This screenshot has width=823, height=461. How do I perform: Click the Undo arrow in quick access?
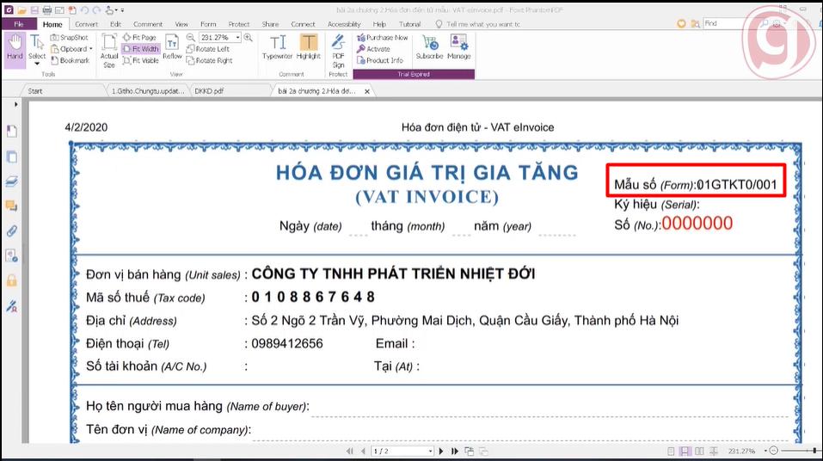(85, 10)
